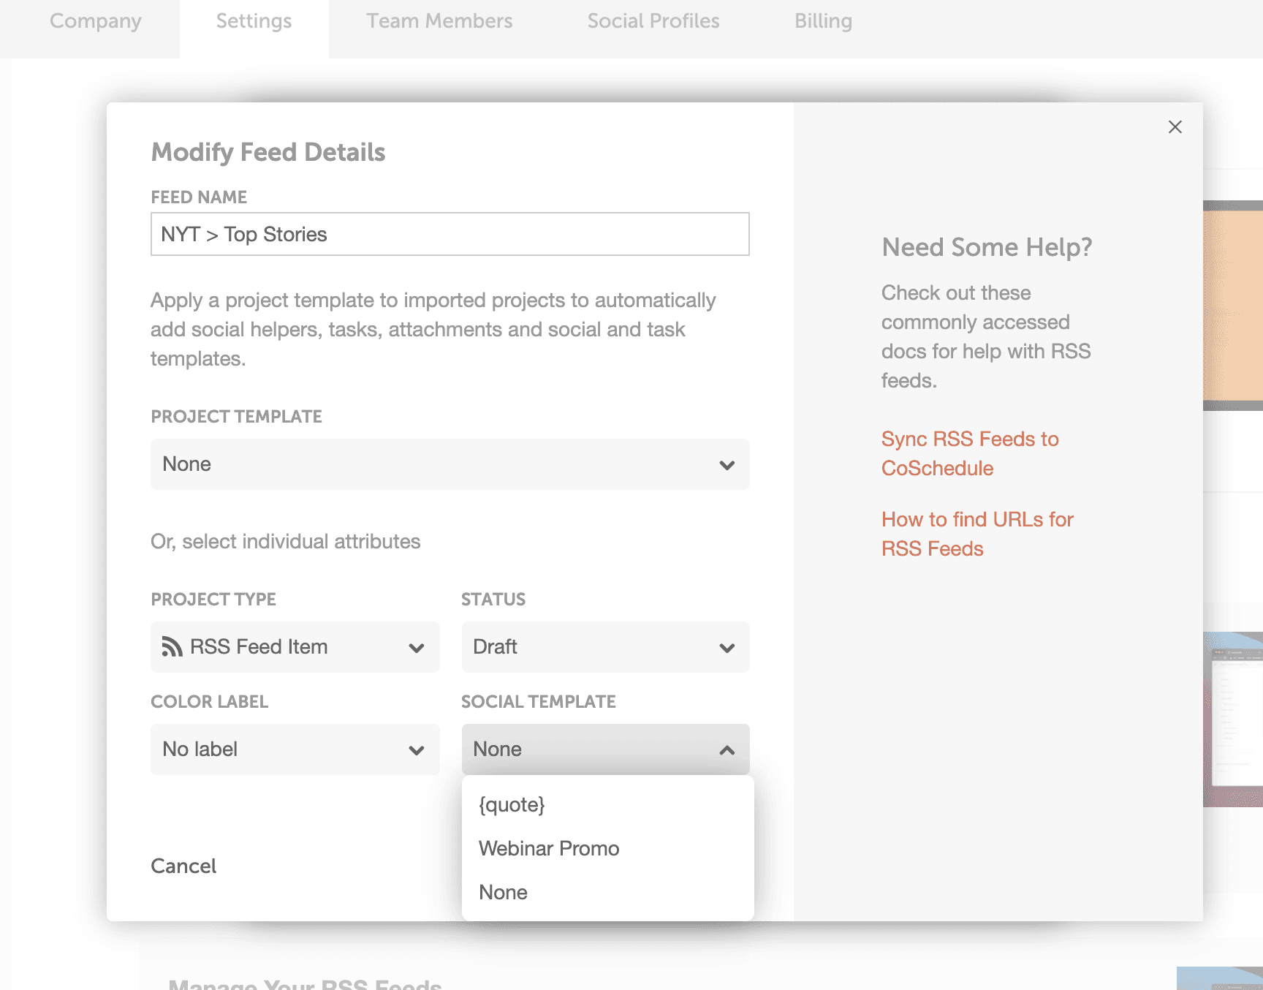This screenshot has height=990, width=1263.
Task: Click the RSS feed icon in Project Type
Action: pyautogui.click(x=172, y=647)
